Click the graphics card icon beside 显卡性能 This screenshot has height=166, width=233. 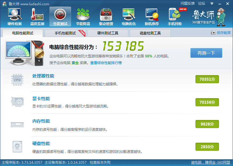pyautogui.click(x=17, y=102)
